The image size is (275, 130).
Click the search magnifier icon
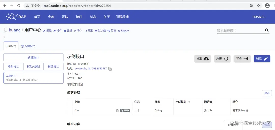coord(267,30)
